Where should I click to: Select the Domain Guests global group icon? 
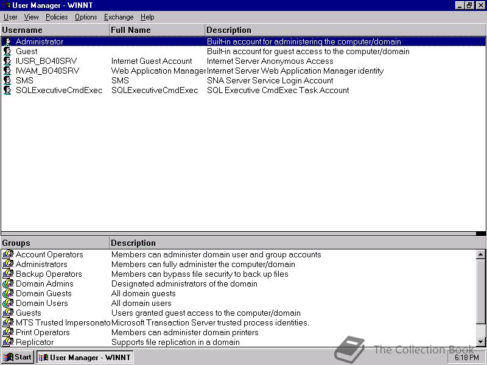(x=8, y=293)
